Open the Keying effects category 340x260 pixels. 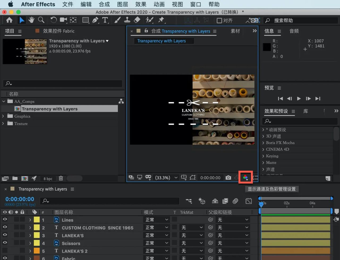272,156
